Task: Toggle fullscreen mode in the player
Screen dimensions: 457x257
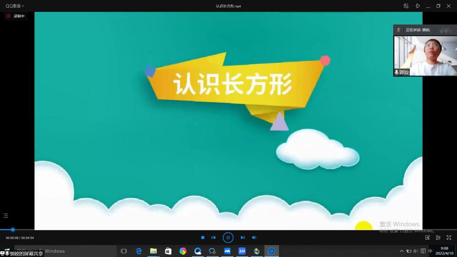Action: tap(449, 238)
